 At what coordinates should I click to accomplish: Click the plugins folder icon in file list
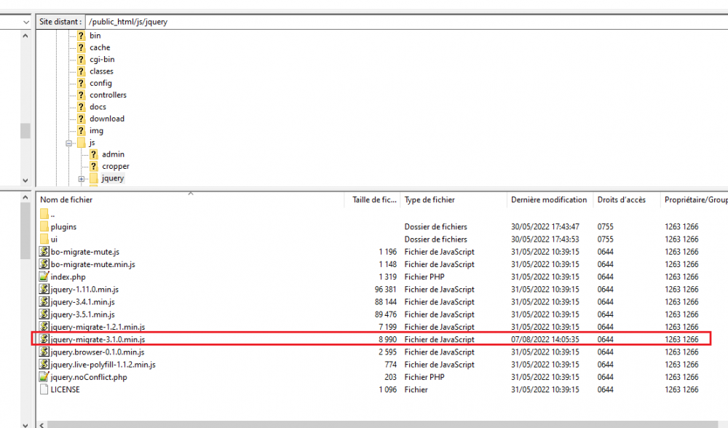(x=44, y=226)
